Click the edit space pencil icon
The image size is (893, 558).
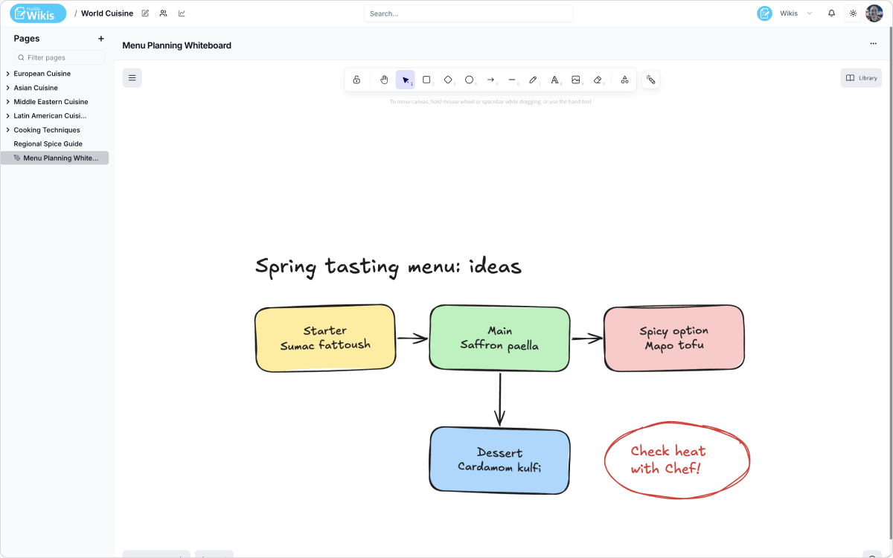[145, 13]
